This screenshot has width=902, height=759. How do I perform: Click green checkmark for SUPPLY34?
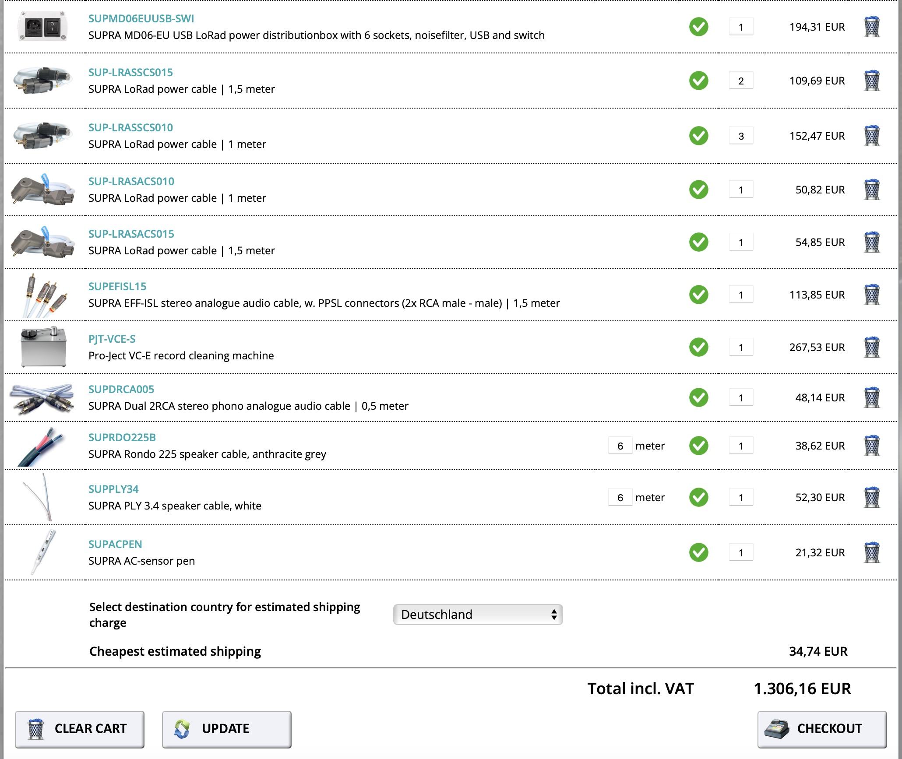[699, 497]
